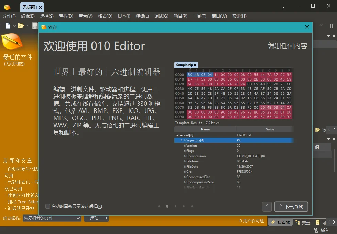Screen dimensions: 337x234
Task: Click the 欢迎 dialog title icon
Action: (44, 27)
